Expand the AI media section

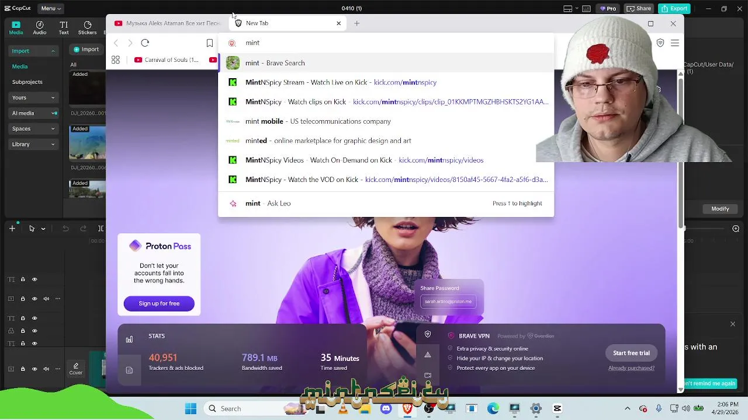click(x=54, y=113)
